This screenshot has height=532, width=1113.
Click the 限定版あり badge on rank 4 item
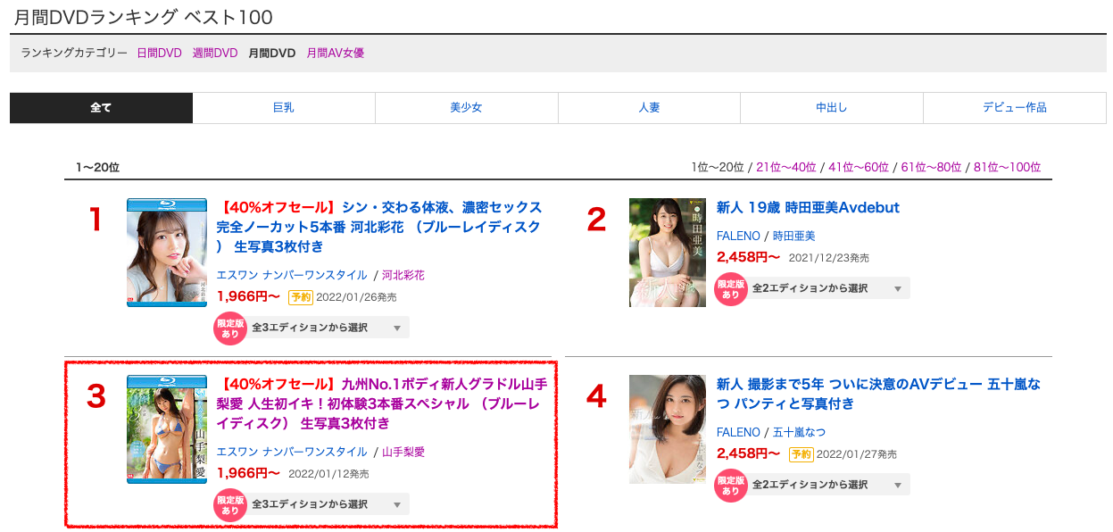(731, 485)
